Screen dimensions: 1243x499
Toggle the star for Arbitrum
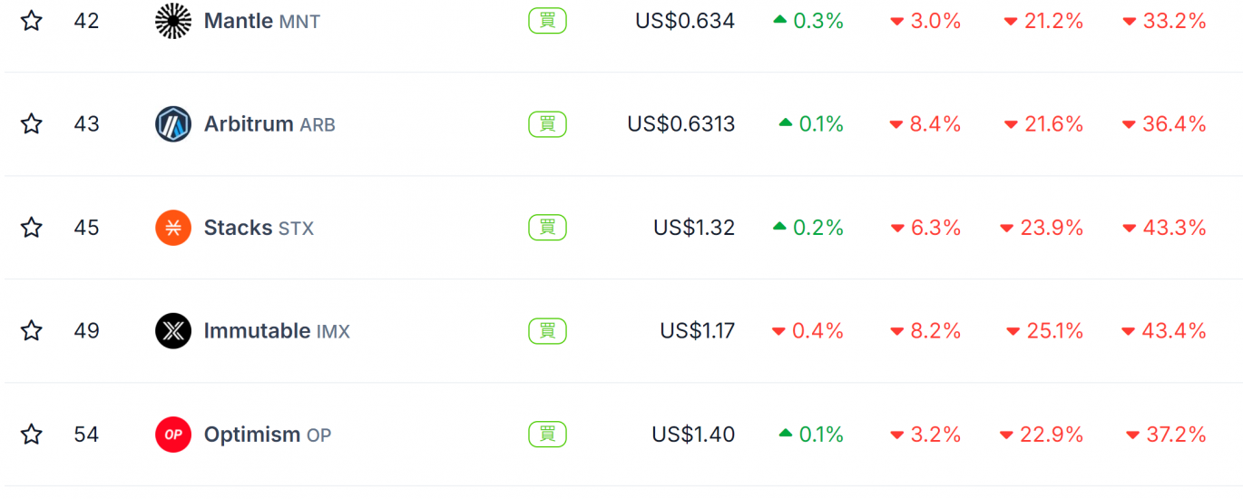coord(32,124)
